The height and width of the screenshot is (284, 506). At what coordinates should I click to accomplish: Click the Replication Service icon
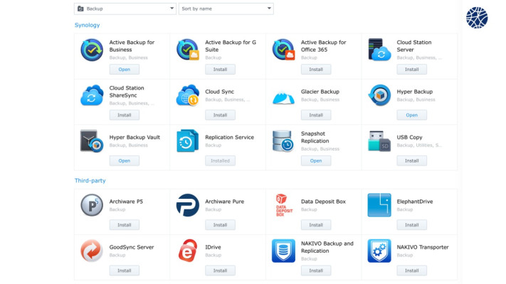point(188,141)
